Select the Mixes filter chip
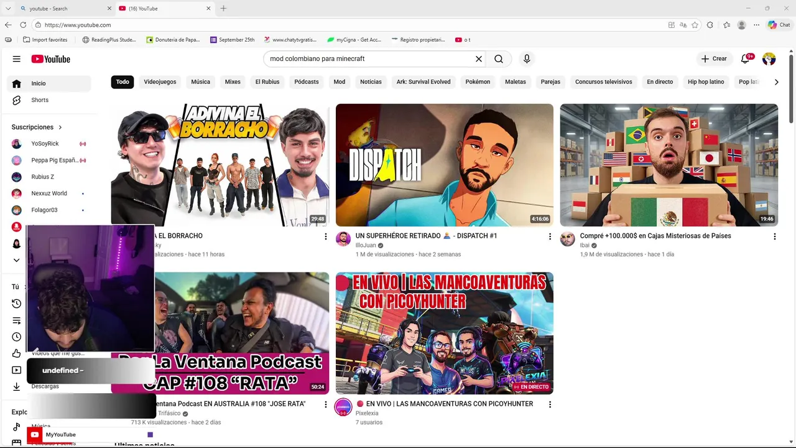Image resolution: width=796 pixels, height=448 pixels. coord(233,82)
